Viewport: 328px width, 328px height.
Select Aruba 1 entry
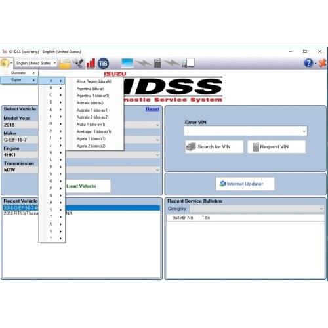94,125
